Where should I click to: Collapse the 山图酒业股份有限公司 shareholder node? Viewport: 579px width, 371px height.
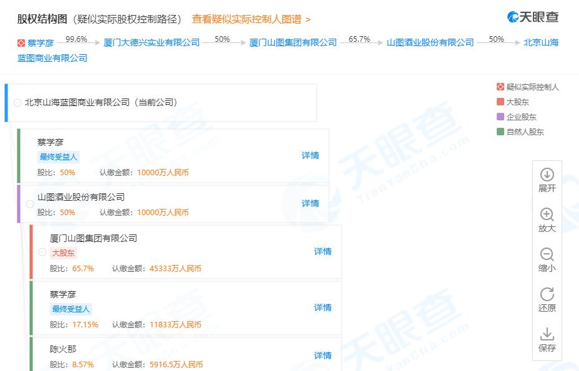(30, 204)
